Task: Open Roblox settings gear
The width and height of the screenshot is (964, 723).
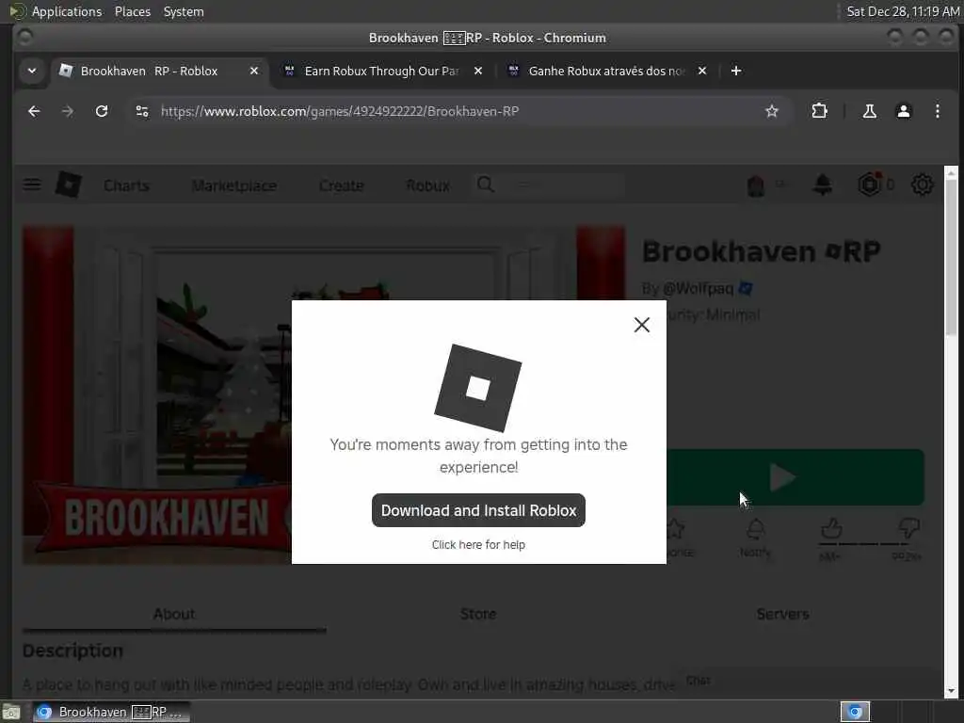Action: pos(922,185)
